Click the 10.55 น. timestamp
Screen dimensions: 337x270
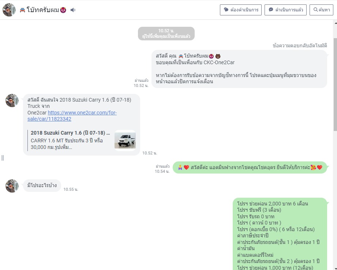(x=71, y=189)
